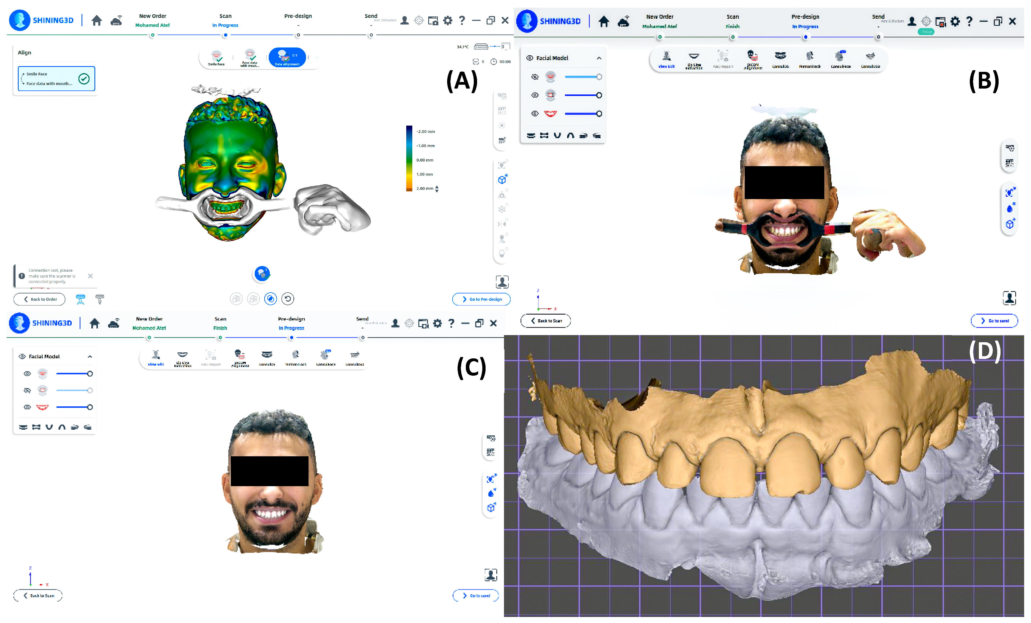Image resolution: width=1031 pixels, height=623 pixels.
Task: Expand the color scale stepper arrows near 2.00 mm
Action: coord(437,189)
